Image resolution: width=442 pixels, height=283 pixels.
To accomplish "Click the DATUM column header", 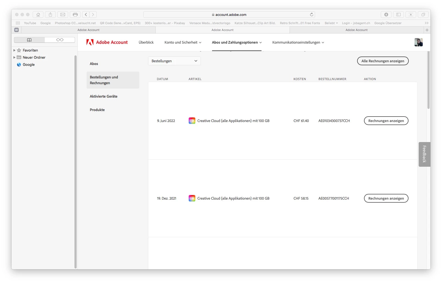I will point(162,79).
